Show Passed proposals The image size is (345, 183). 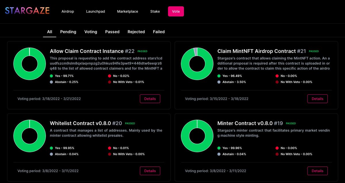112,32
